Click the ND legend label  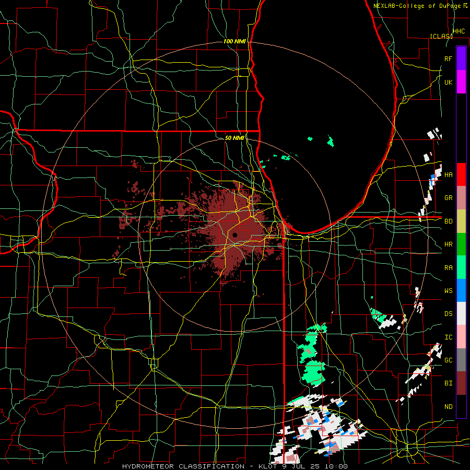pos(448,407)
